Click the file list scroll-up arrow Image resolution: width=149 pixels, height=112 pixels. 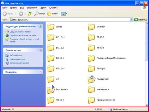(x=147, y=23)
